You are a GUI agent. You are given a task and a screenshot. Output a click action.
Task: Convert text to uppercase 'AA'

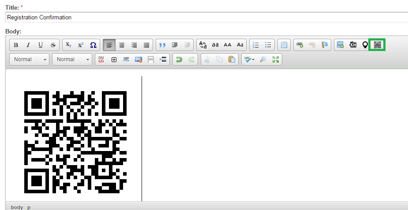(228, 45)
